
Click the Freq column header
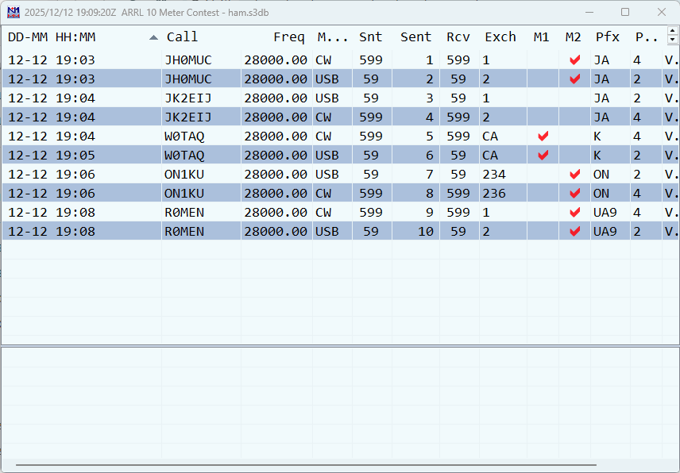pos(288,37)
